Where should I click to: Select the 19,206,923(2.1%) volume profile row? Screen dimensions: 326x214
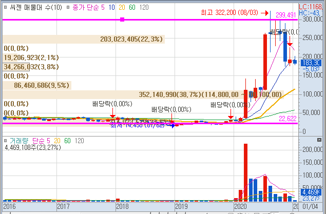(31, 57)
